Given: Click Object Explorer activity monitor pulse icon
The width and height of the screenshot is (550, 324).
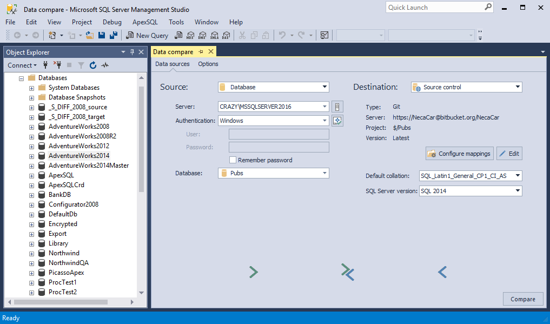Looking at the screenshot, I should point(105,65).
